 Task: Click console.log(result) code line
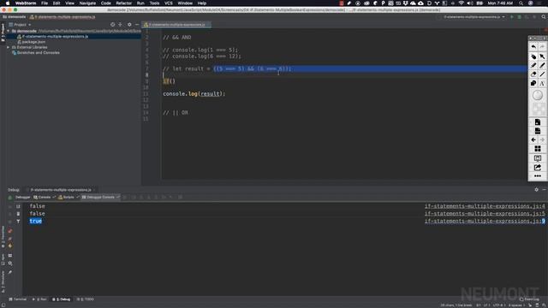(194, 93)
